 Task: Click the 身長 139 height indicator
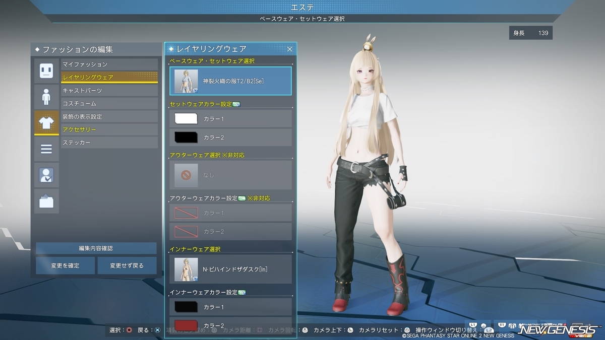click(531, 33)
